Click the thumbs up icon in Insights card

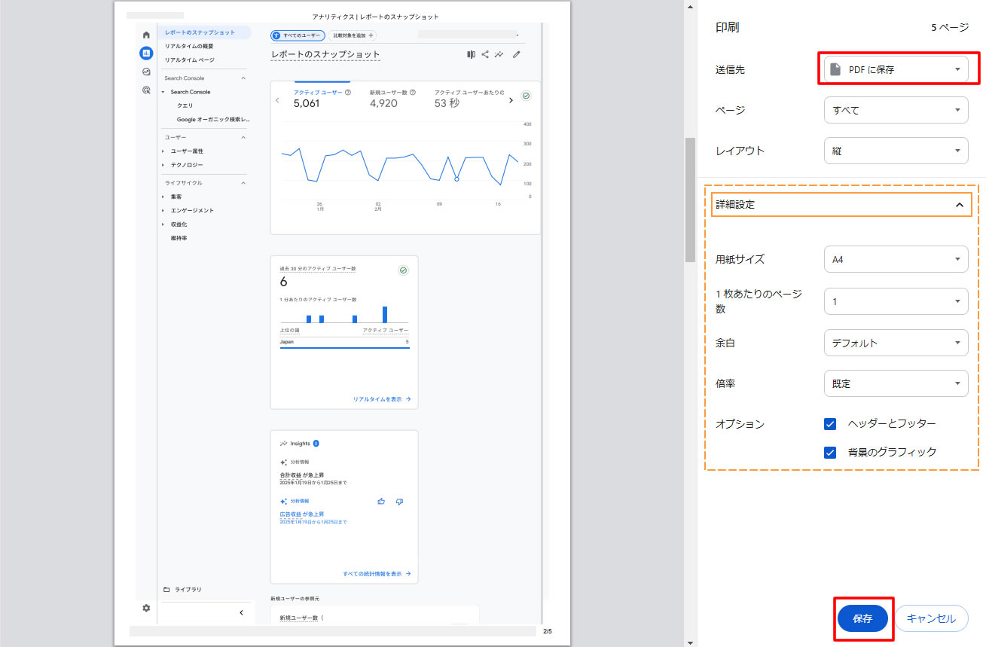click(381, 501)
